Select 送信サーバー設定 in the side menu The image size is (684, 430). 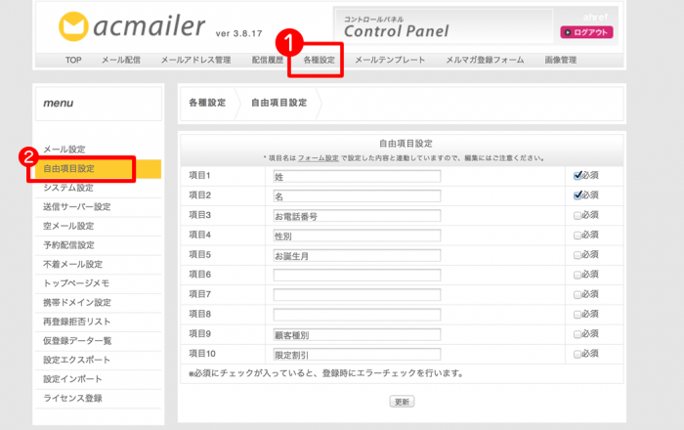pyautogui.click(x=77, y=207)
